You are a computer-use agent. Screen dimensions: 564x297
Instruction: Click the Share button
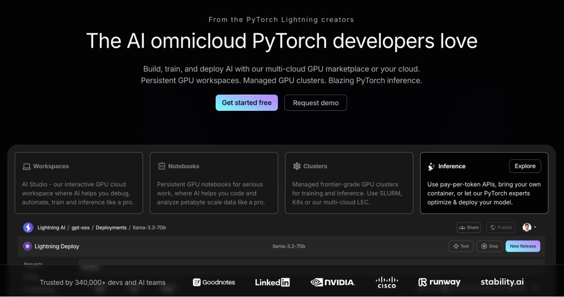pos(469,228)
